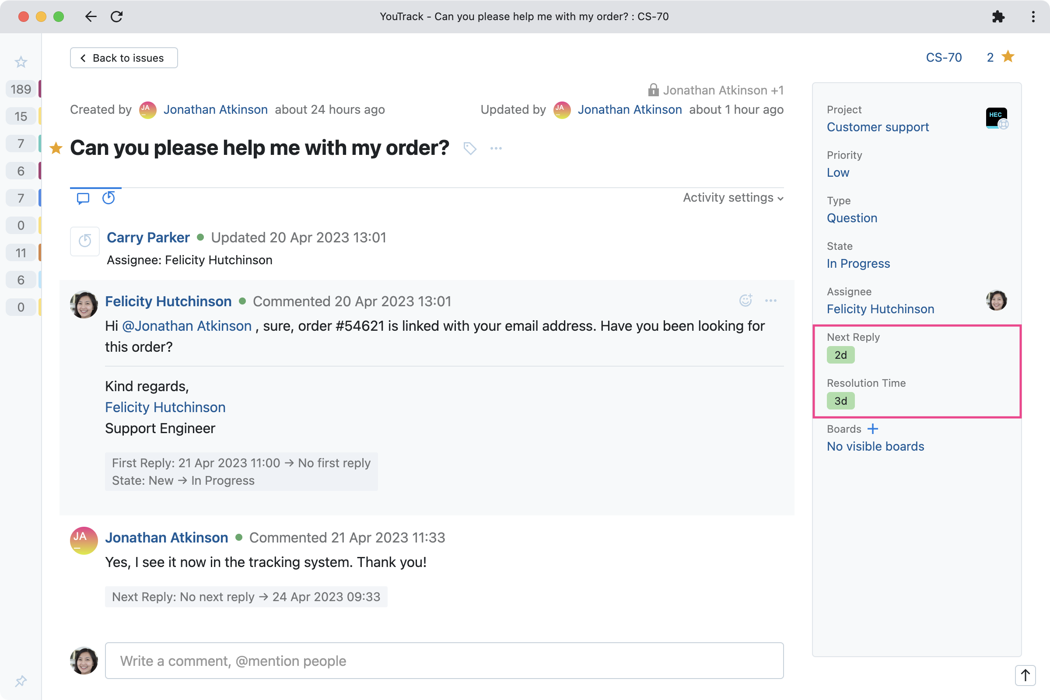Click the 'First Reply: 21 Apr 2023 11:00' note
The width and height of the screenshot is (1050, 700).
(x=241, y=463)
